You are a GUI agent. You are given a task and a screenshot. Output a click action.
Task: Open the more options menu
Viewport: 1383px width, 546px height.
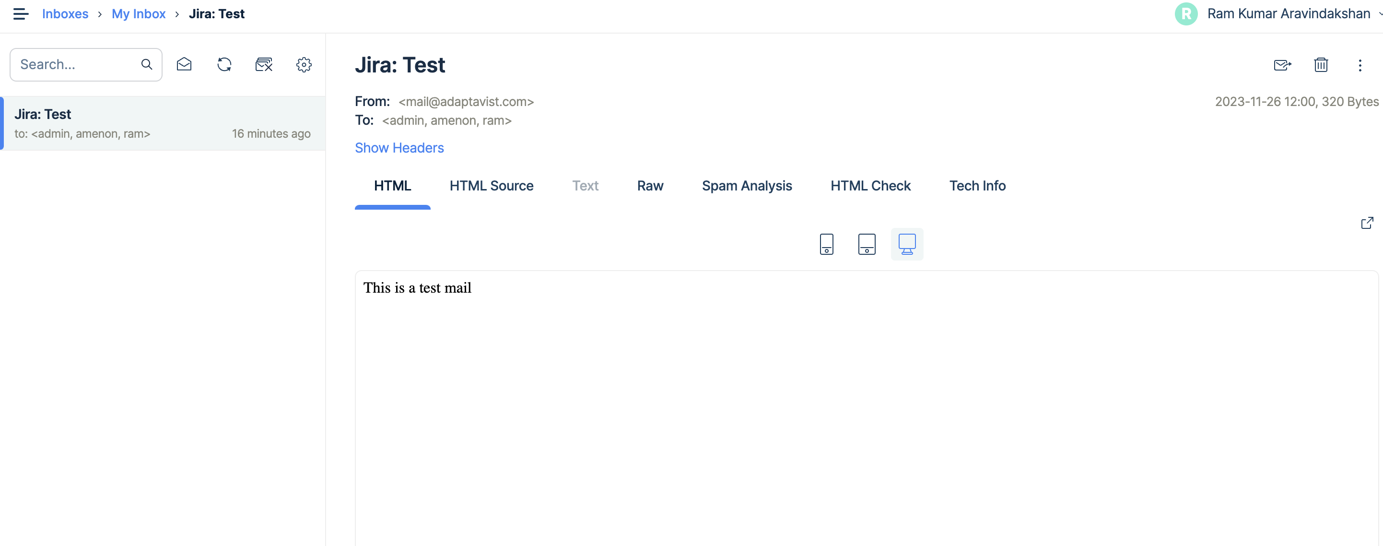pos(1360,65)
